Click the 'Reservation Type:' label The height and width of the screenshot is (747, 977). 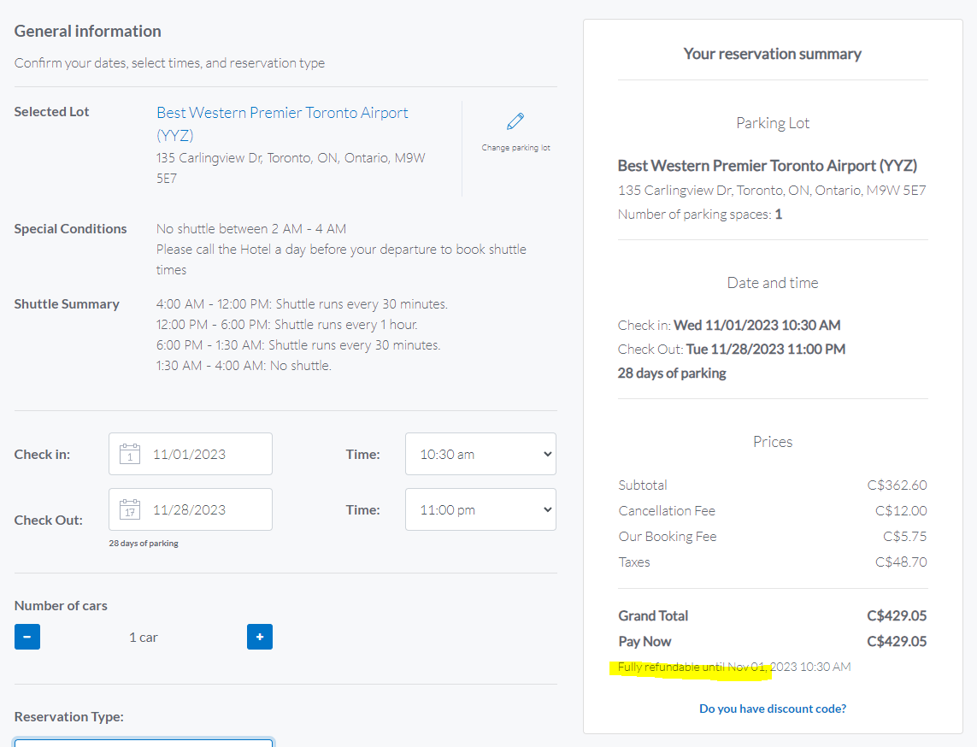coord(68,717)
